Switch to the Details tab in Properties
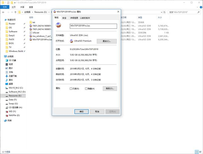Viewport: 203px width, 154px height. pyautogui.click(x=74, y=18)
